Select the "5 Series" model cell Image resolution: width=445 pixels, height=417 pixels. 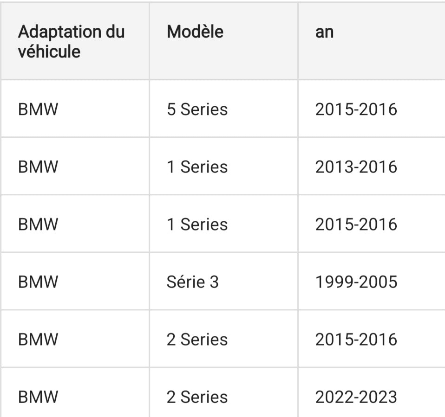[x=197, y=109]
